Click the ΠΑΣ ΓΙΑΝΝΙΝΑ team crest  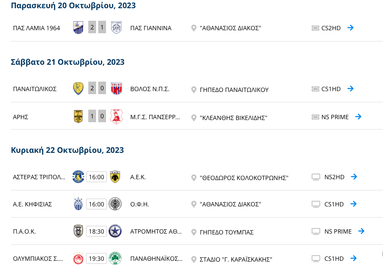(x=116, y=27)
